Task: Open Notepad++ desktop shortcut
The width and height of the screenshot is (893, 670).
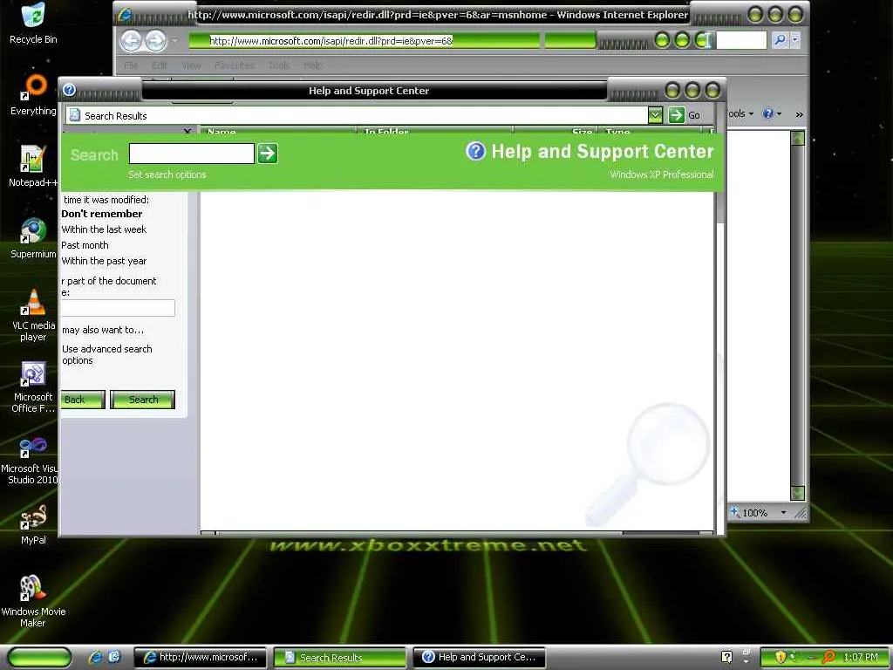Action: pos(33,167)
